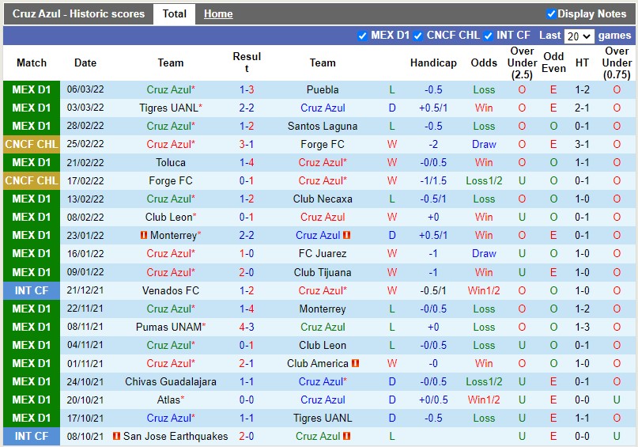The image size is (638, 447).
Task: Click the W result in Club America row
Action: point(392,363)
